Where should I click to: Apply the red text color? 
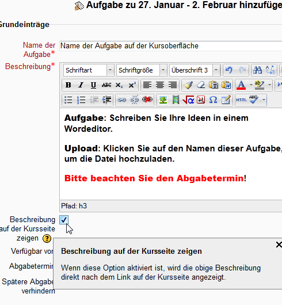tap(241, 85)
